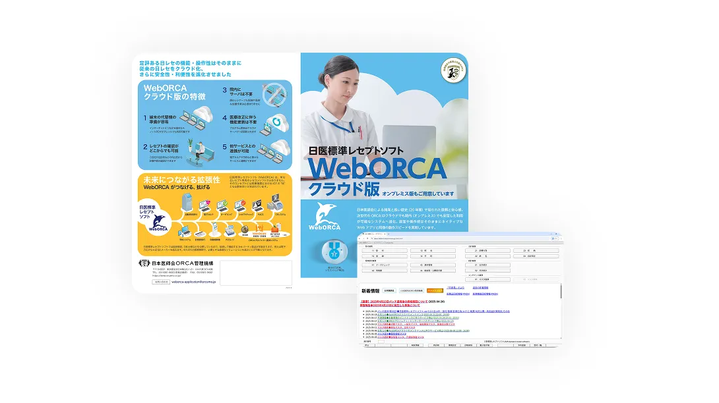Click the 11 受付 button in the WebORCA menu

coord(385,250)
